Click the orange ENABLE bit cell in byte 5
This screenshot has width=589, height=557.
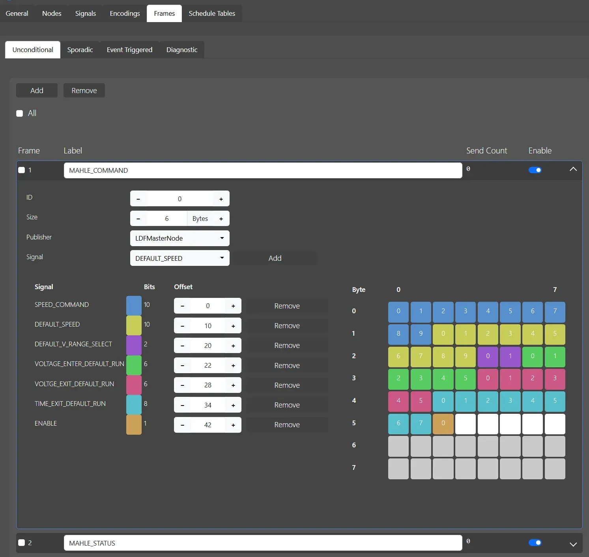click(x=443, y=424)
